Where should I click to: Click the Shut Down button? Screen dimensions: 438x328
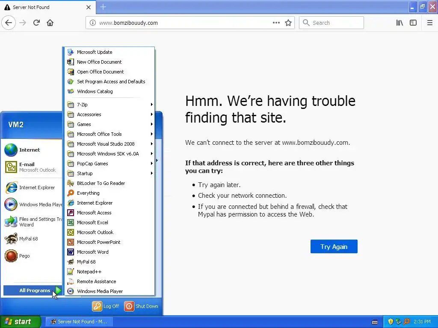click(x=141, y=306)
